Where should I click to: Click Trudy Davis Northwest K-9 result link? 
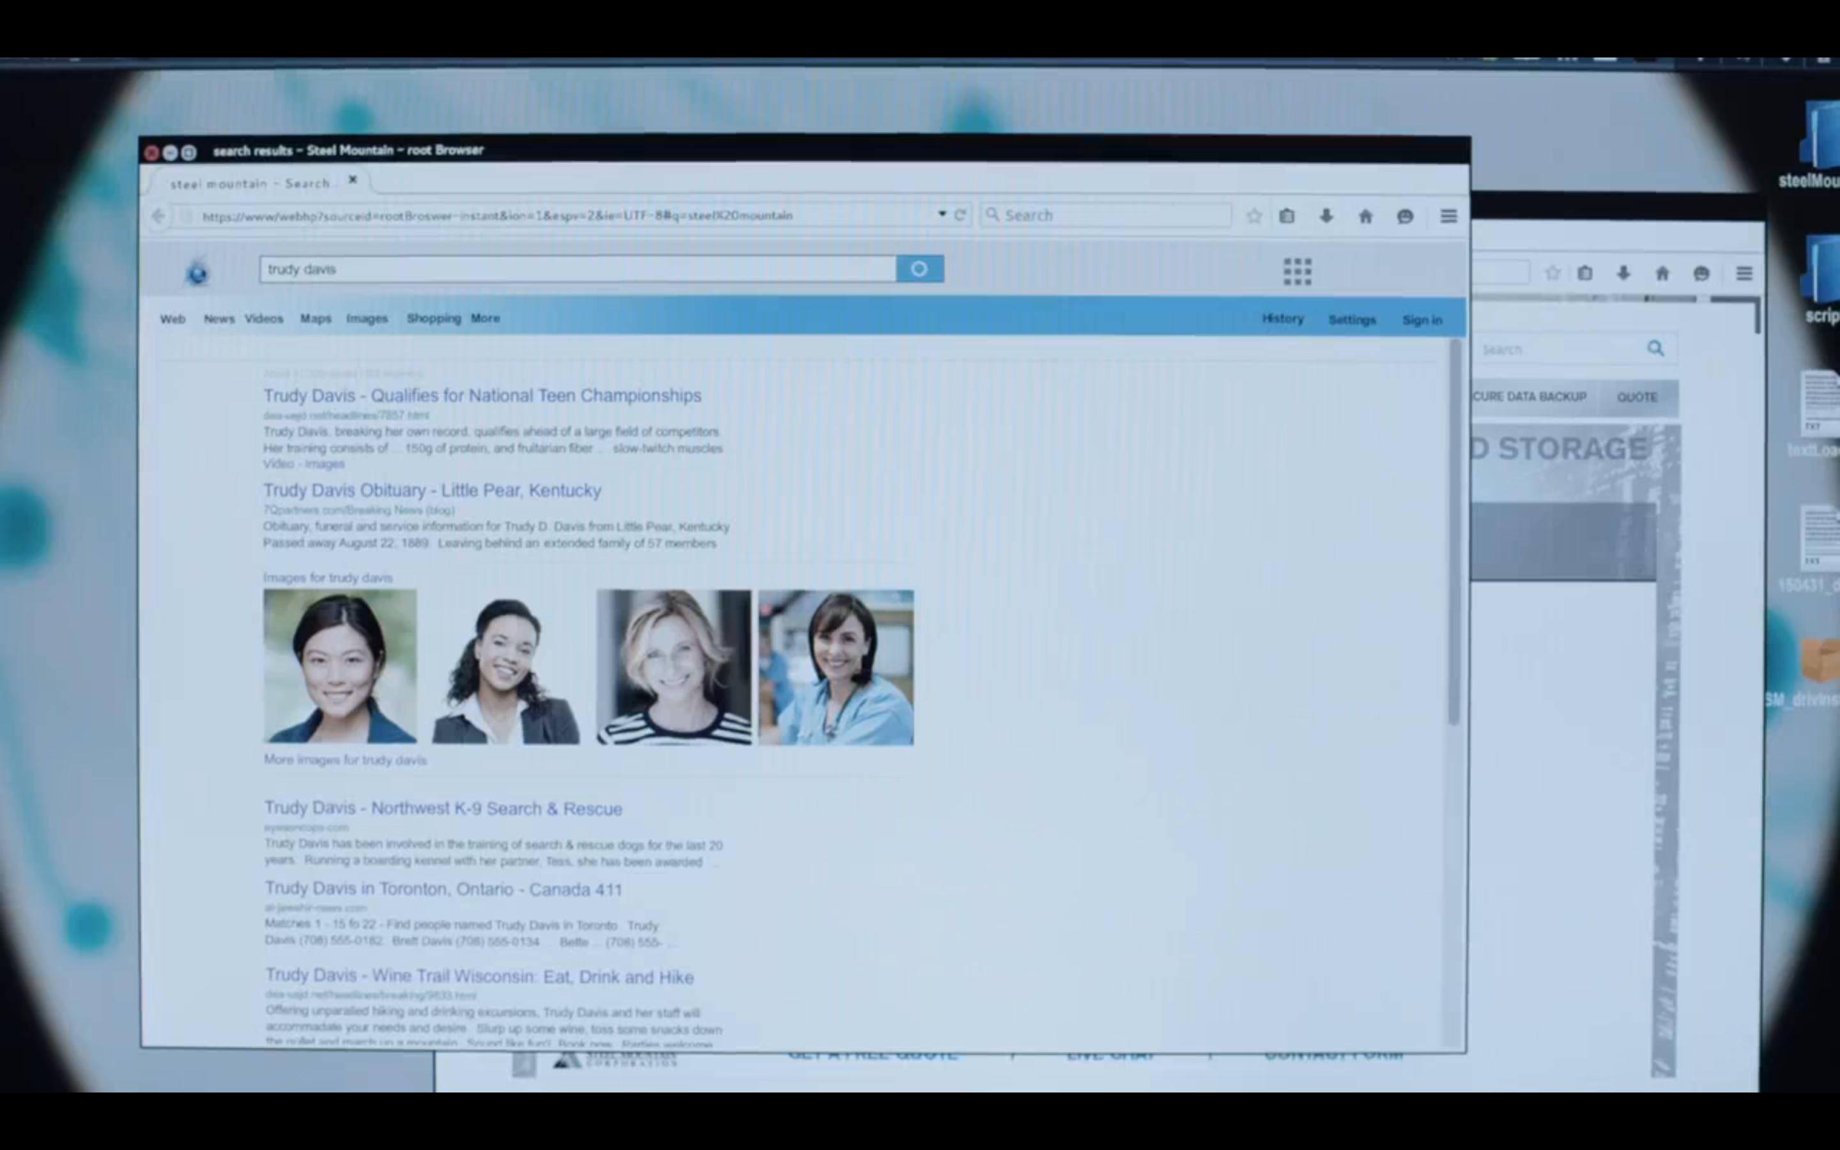pos(443,807)
